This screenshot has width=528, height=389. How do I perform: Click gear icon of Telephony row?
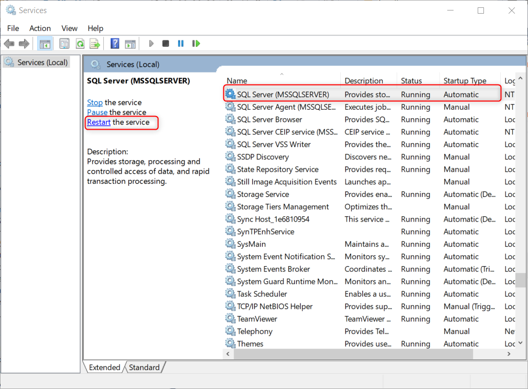(230, 331)
